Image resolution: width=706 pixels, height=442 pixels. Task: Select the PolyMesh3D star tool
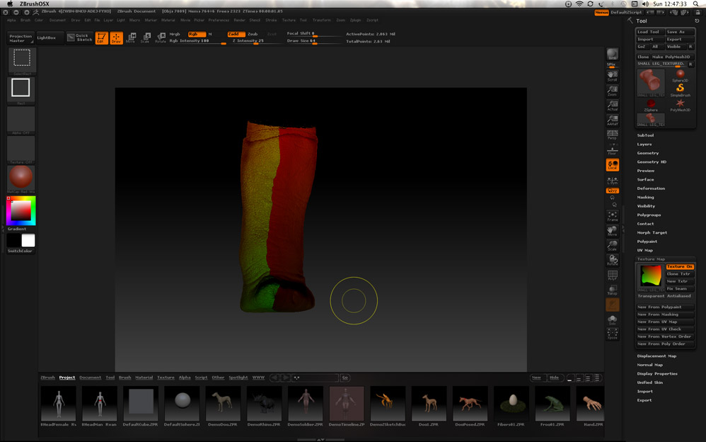click(680, 106)
